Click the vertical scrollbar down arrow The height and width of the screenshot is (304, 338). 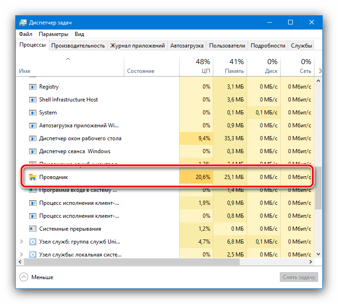[x=319, y=254]
